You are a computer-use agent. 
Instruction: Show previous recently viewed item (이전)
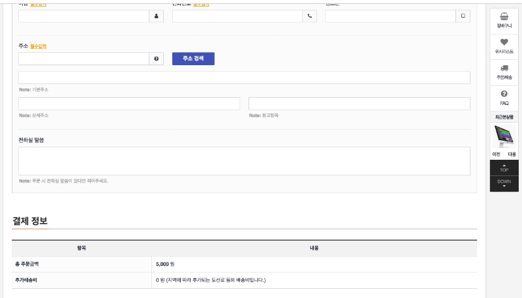[x=496, y=155]
